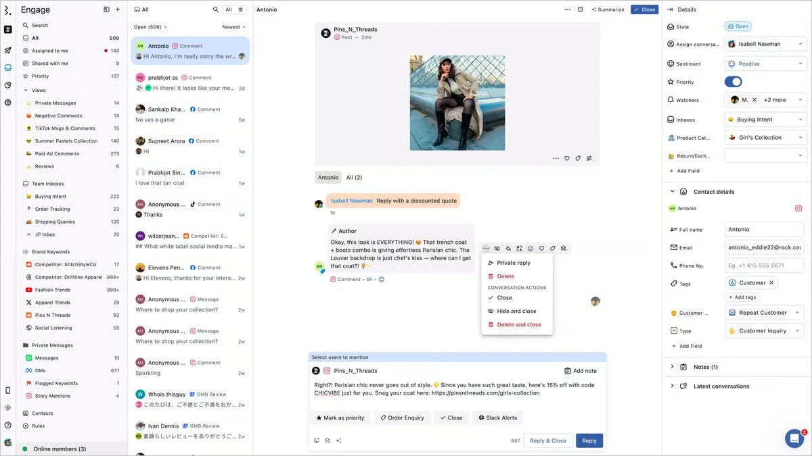Choose Hide and close in menu
812x456 pixels.
[517, 311]
